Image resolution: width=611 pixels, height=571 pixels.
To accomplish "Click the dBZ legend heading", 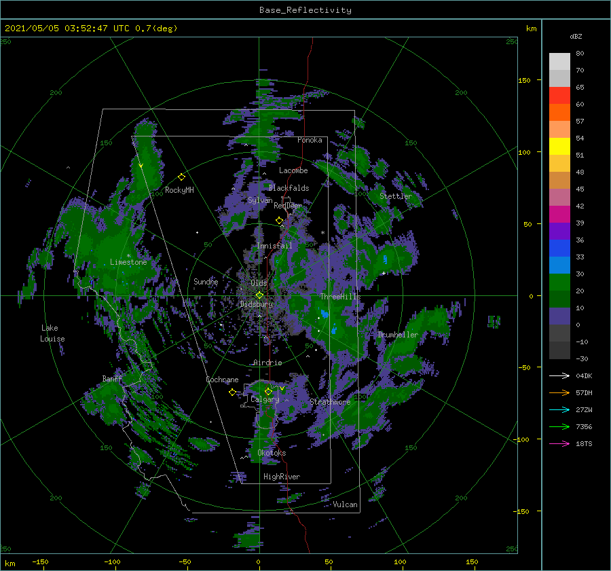I will pyautogui.click(x=576, y=36).
